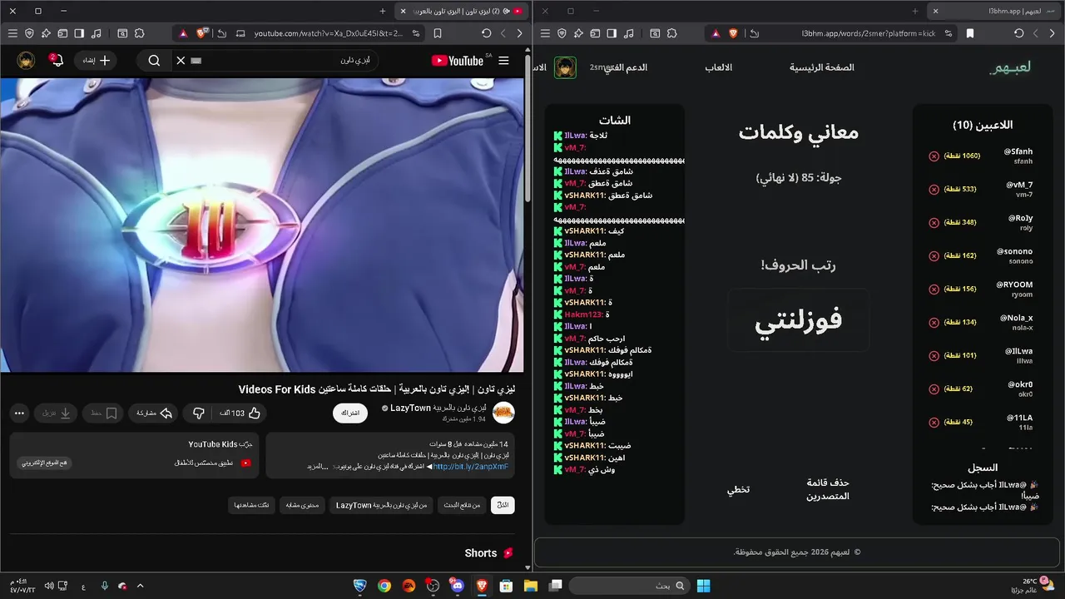Viewport: 1065px width, 599px height.
Task: Open more actions ellipsis under video
Action: click(19, 413)
